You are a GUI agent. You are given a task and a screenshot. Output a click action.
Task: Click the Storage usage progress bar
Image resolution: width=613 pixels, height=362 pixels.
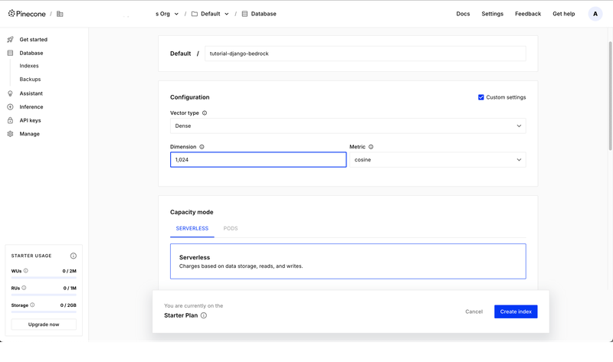[44, 312]
